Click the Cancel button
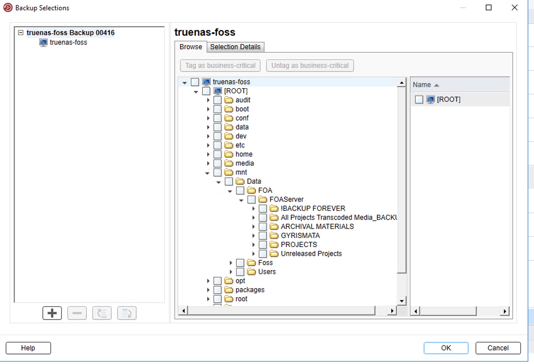Image resolution: width=534 pixels, height=364 pixels. (x=498, y=348)
